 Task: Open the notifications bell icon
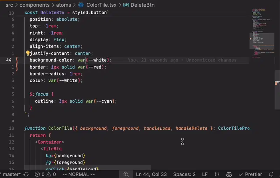[x=271, y=174]
